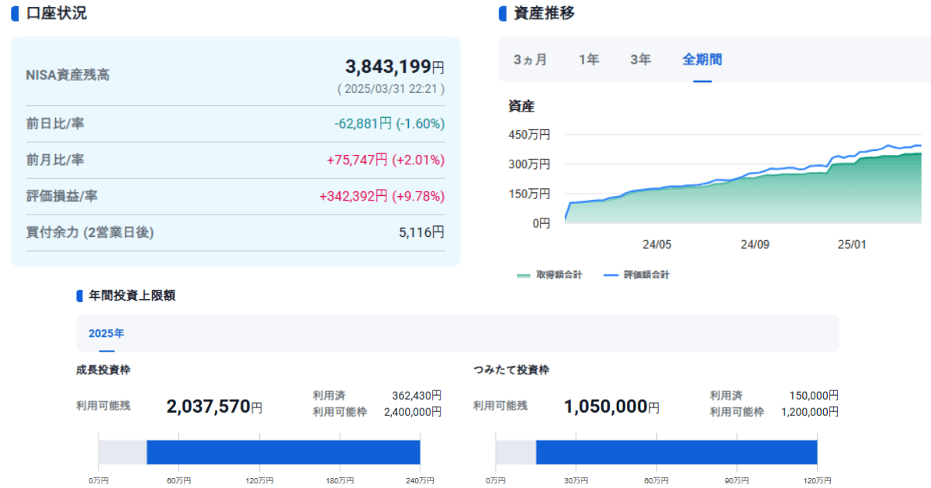Screen dimensions: 931x488
Task: Select the 全期間 period tab
Action: click(702, 60)
